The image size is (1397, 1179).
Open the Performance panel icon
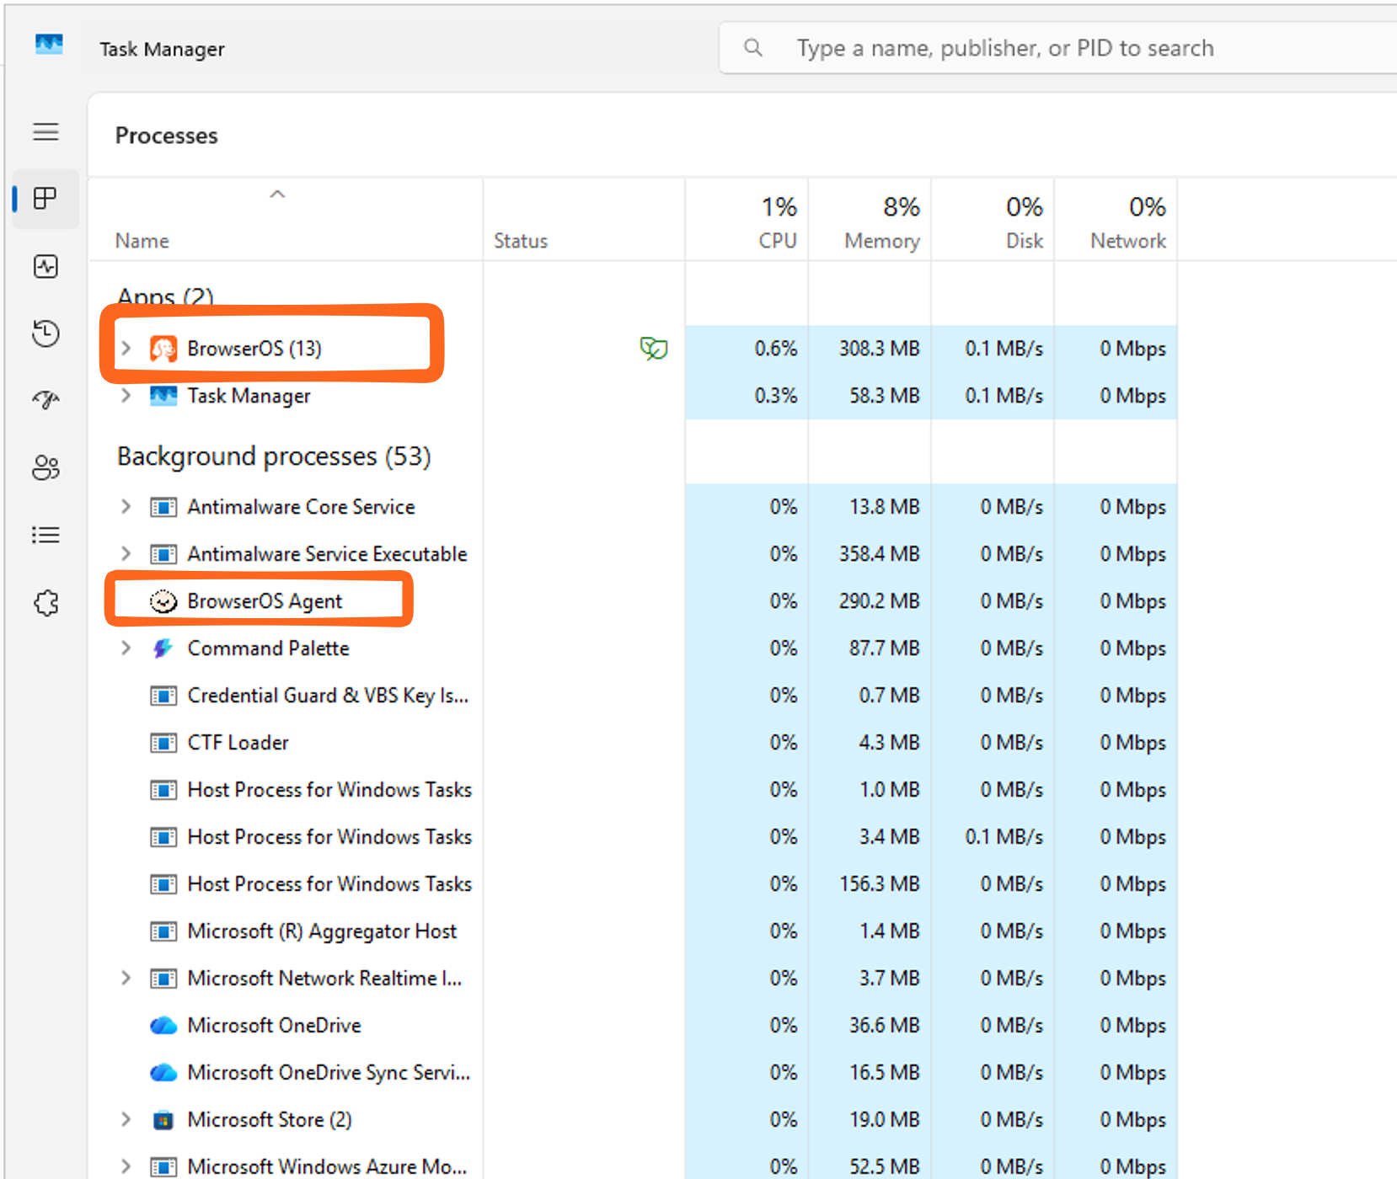click(45, 266)
